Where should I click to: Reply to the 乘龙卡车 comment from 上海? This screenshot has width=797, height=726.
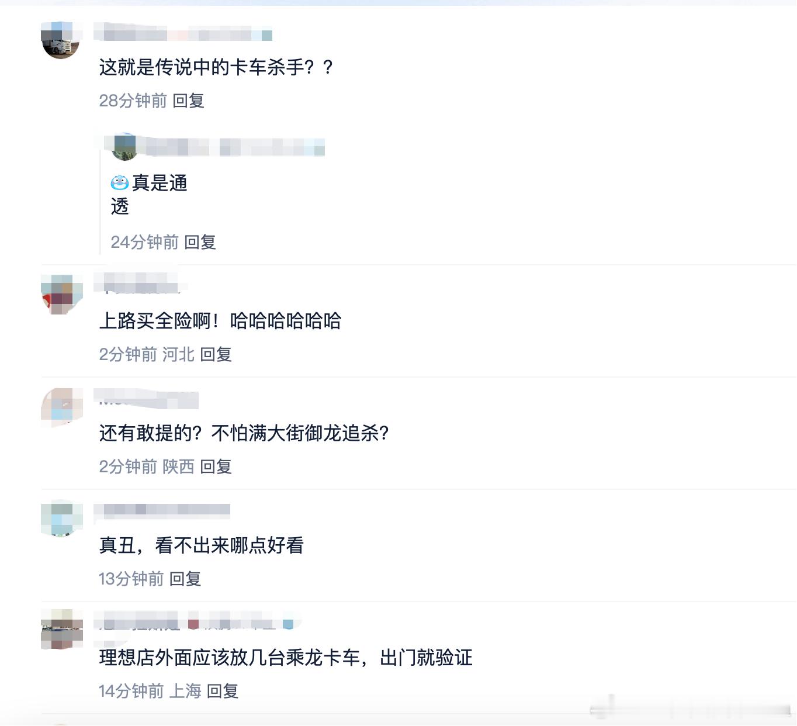[223, 691]
